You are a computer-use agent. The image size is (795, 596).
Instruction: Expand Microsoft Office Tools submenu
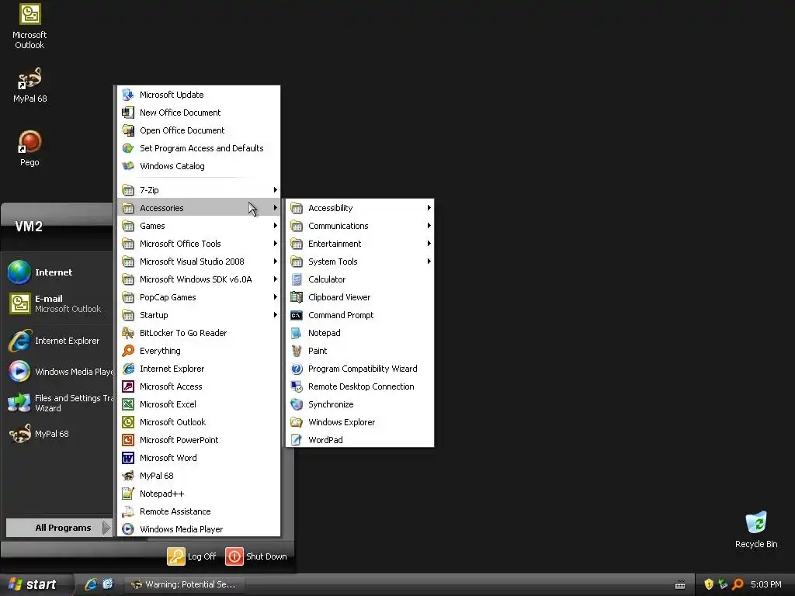pos(199,244)
